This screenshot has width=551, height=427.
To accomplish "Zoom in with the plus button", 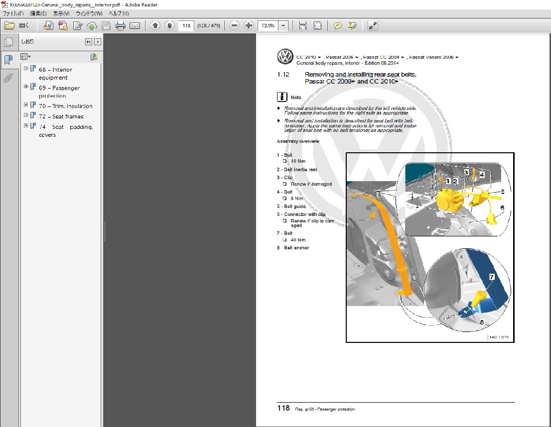I will tap(249, 26).
